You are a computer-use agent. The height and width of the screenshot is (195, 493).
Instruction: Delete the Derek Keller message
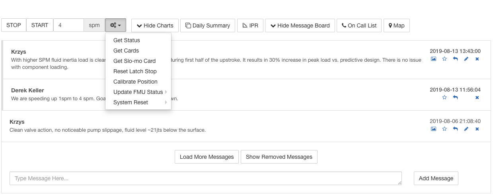click(x=477, y=97)
